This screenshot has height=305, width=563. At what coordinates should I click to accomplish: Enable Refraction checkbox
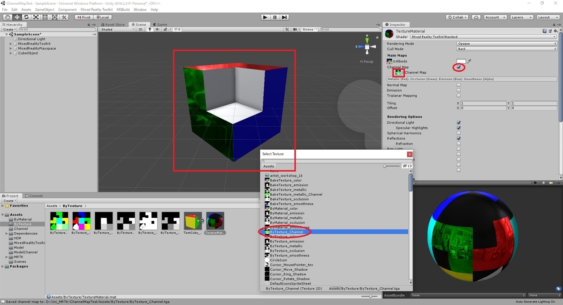coord(458,144)
